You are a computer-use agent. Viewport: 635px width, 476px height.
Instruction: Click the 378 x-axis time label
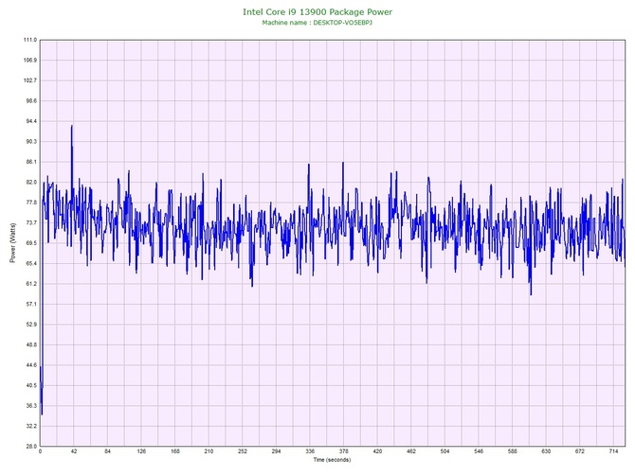click(x=344, y=451)
